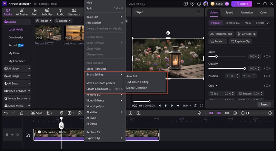Select the Mask sub-tab
Viewport: 276px width, 151px height.
[x=248, y=23]
